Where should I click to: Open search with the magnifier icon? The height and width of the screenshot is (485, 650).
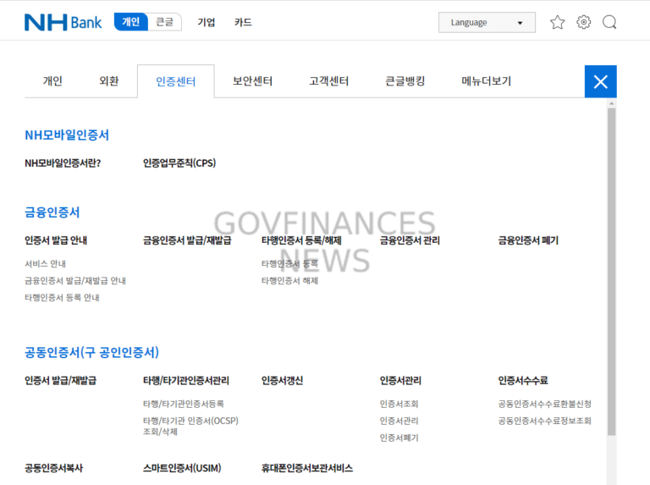pos(609,22)
